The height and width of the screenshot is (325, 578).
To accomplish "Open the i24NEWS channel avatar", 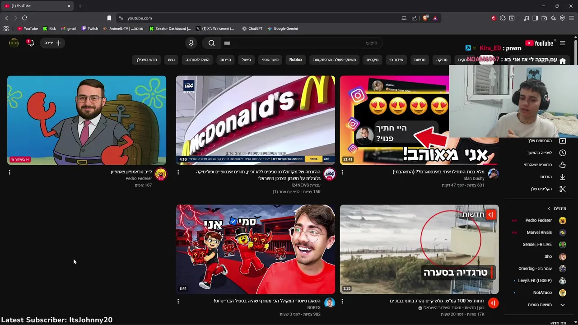I will point(330,174).
